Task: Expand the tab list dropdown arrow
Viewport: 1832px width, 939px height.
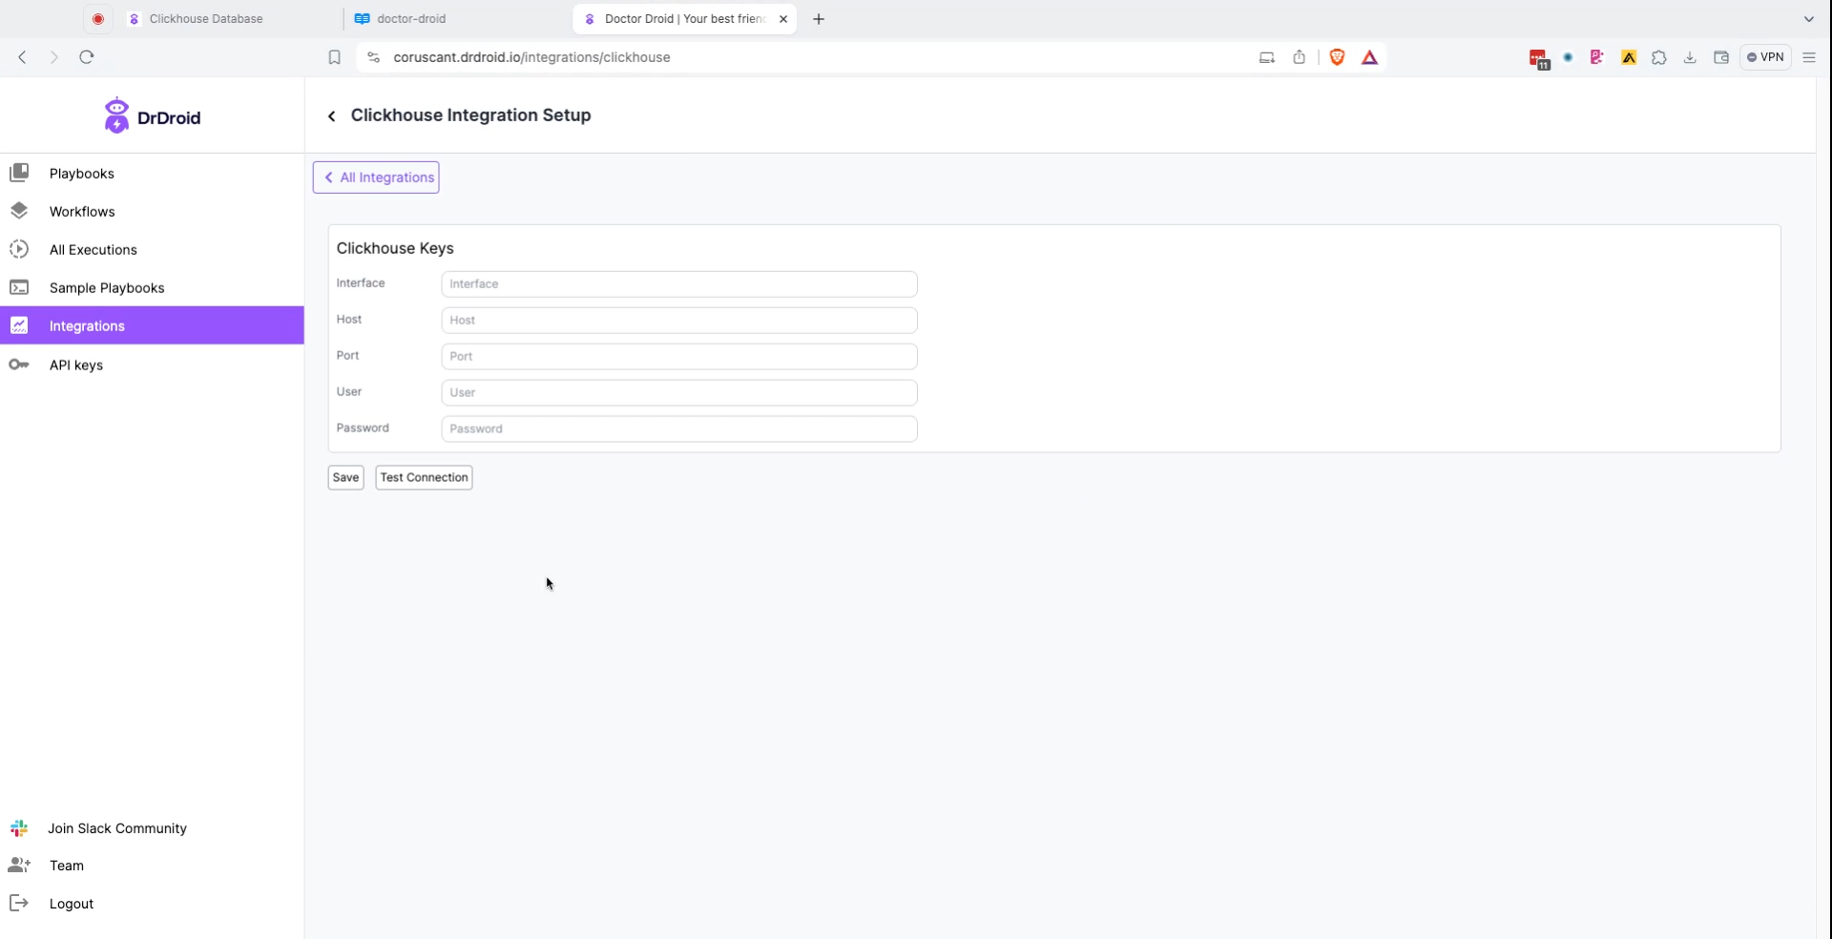Action: tap(1808, 19)
